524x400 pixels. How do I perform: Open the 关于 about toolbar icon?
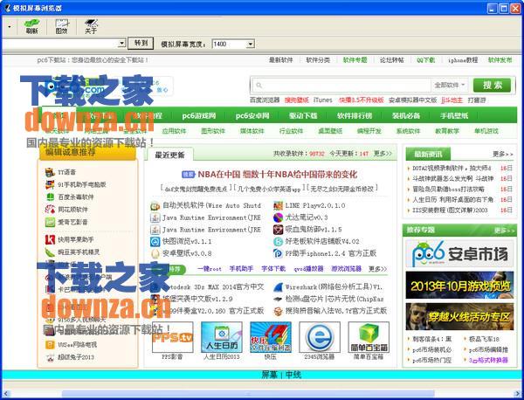(91, 26)
